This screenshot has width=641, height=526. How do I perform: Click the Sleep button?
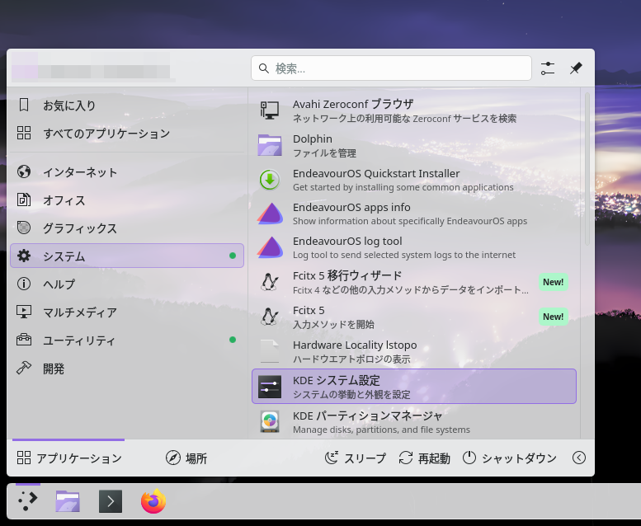point(355,458)
